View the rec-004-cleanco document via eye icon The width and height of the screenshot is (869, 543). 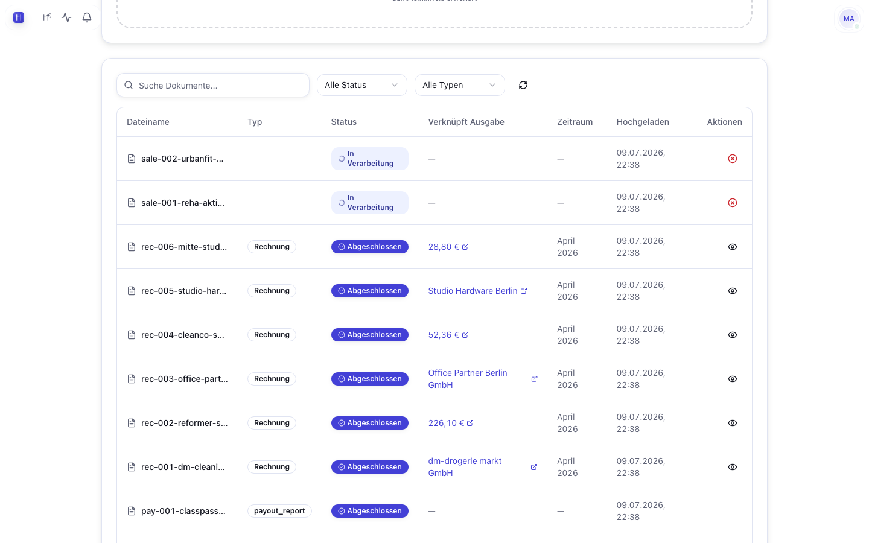pos(733,335)
